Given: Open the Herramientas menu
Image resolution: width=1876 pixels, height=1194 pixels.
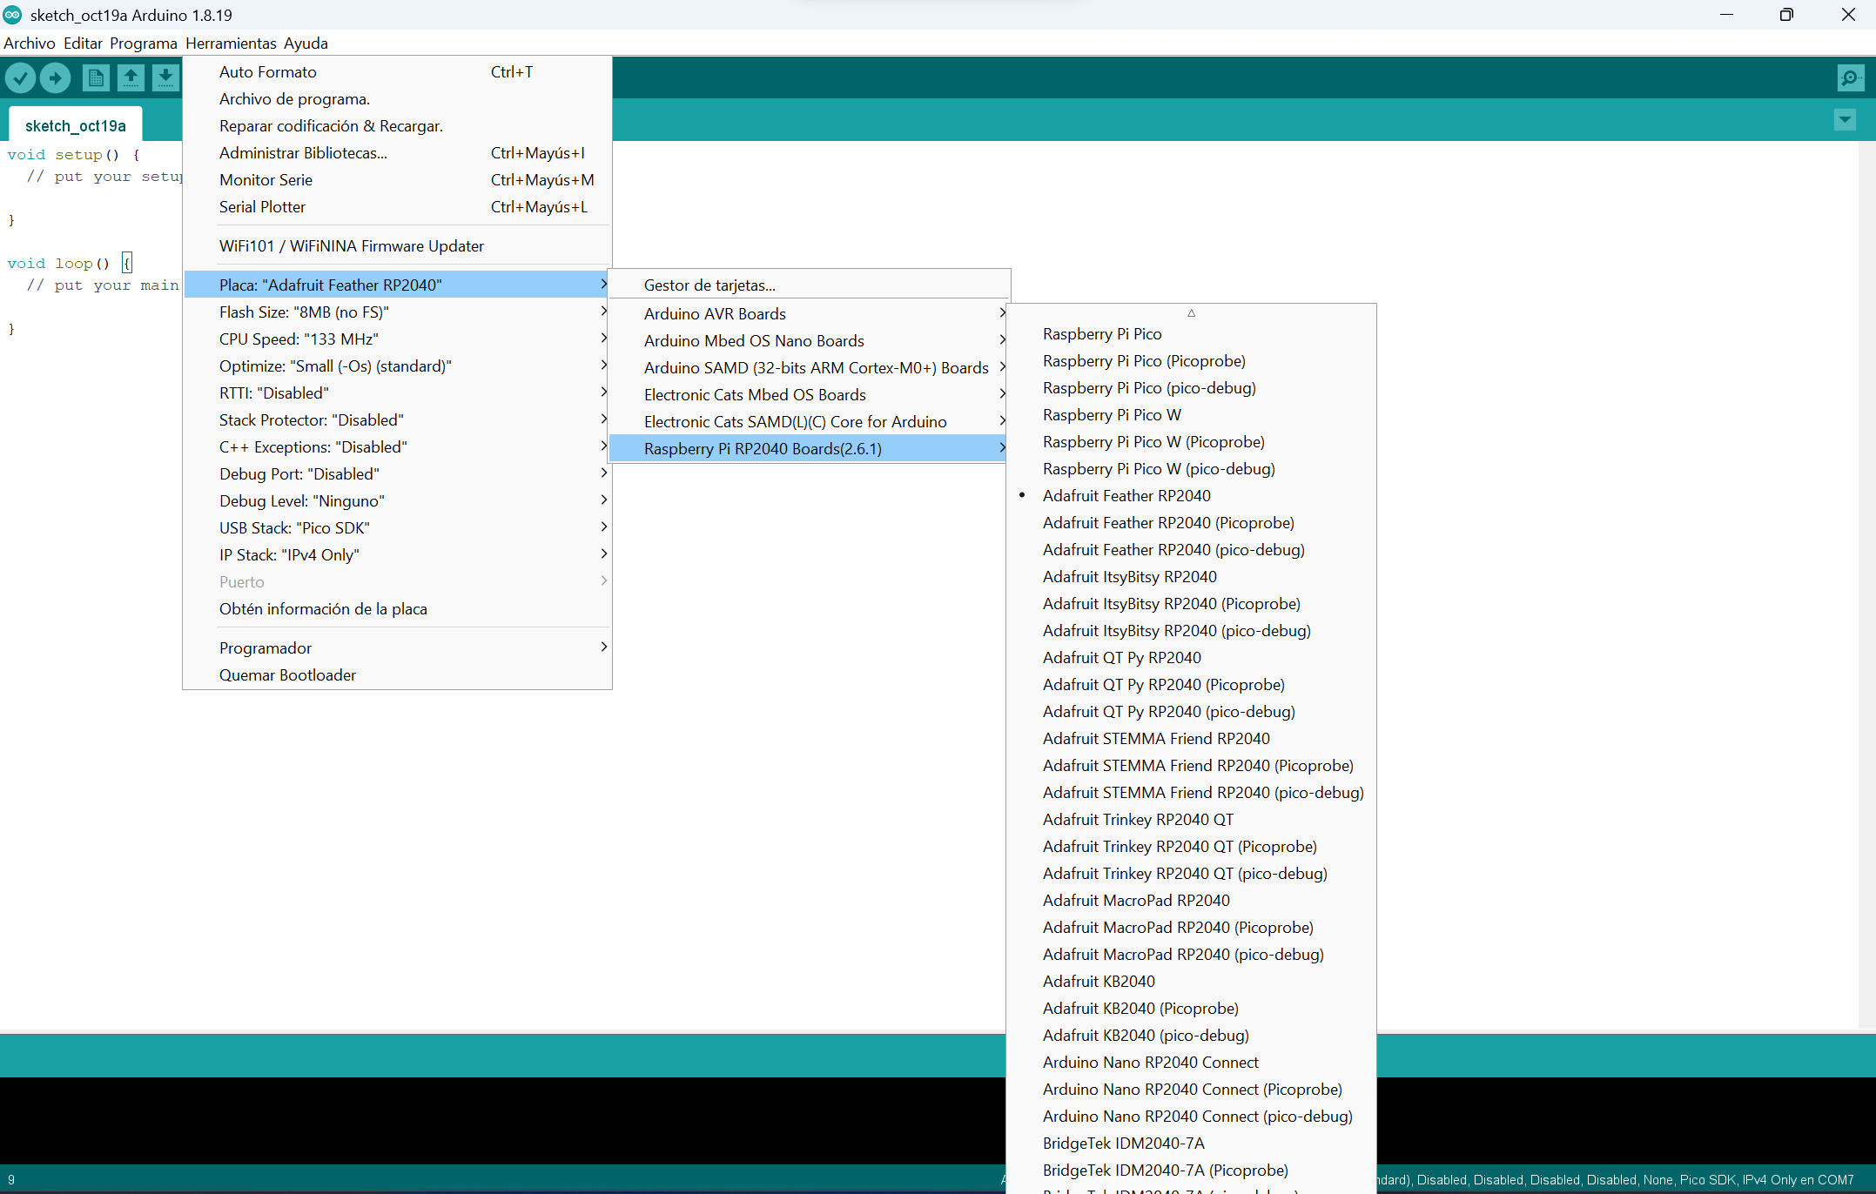Looking at the screenshot, I should tap(231, 44).
